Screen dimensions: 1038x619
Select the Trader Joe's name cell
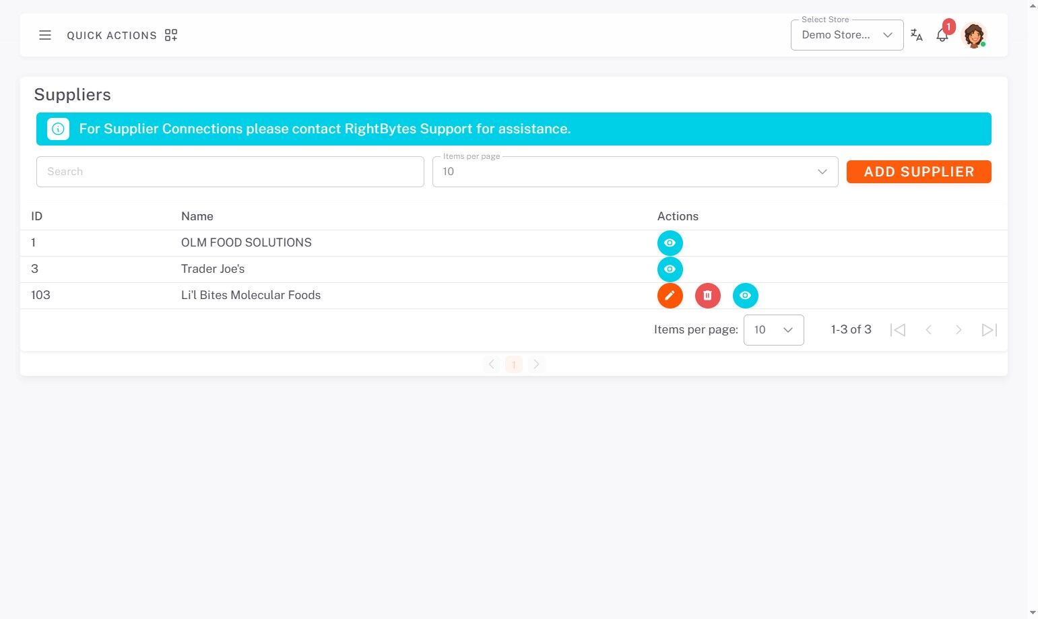pos(213,269)
